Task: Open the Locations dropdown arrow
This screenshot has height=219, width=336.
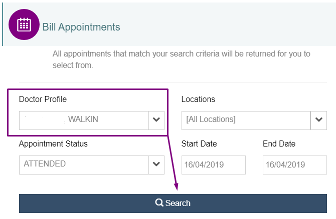Action: coord(318,120)
